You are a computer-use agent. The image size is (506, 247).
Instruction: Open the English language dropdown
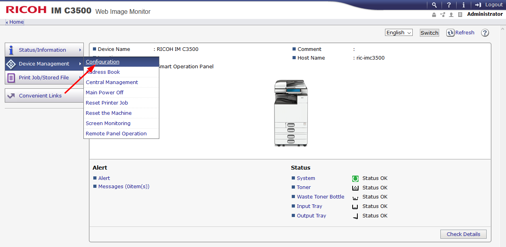(399, 33)
